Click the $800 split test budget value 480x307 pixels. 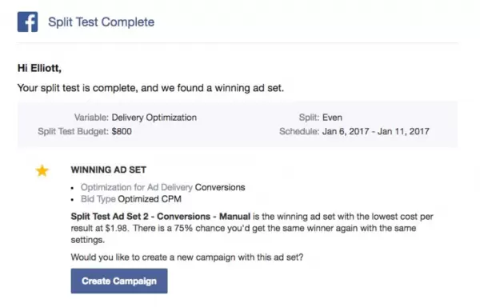pos(122,131)
